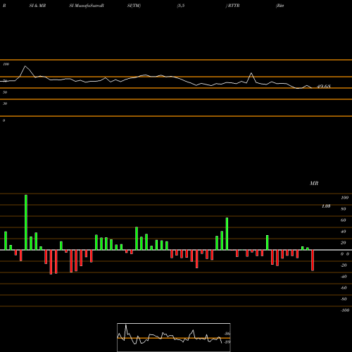The width and height of the screenshot is (352, 352).
Task: Click the 50 label on the RSI panel axis
Action: pyautogui.click(x=5, y=92)
